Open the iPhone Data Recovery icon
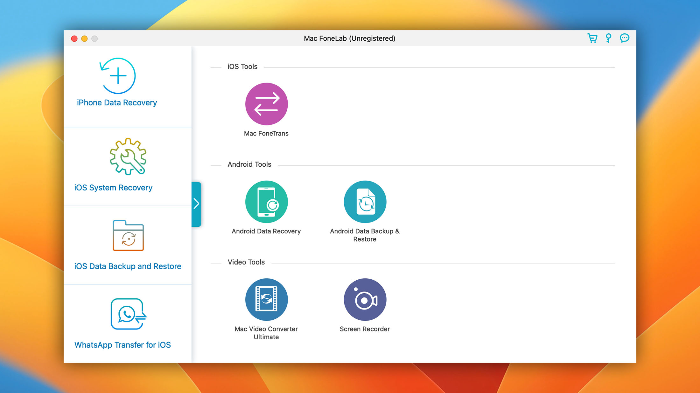The width and height of the screenshot is (700, 393). [118, 76]
